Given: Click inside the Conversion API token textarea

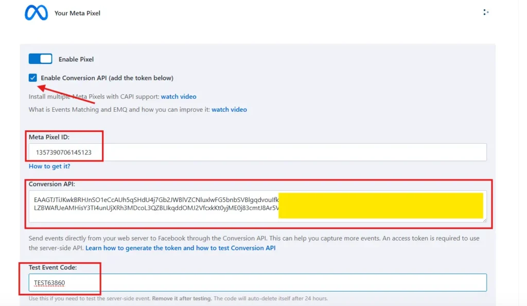Looking at the screenshot, I should tap(257, 206).
